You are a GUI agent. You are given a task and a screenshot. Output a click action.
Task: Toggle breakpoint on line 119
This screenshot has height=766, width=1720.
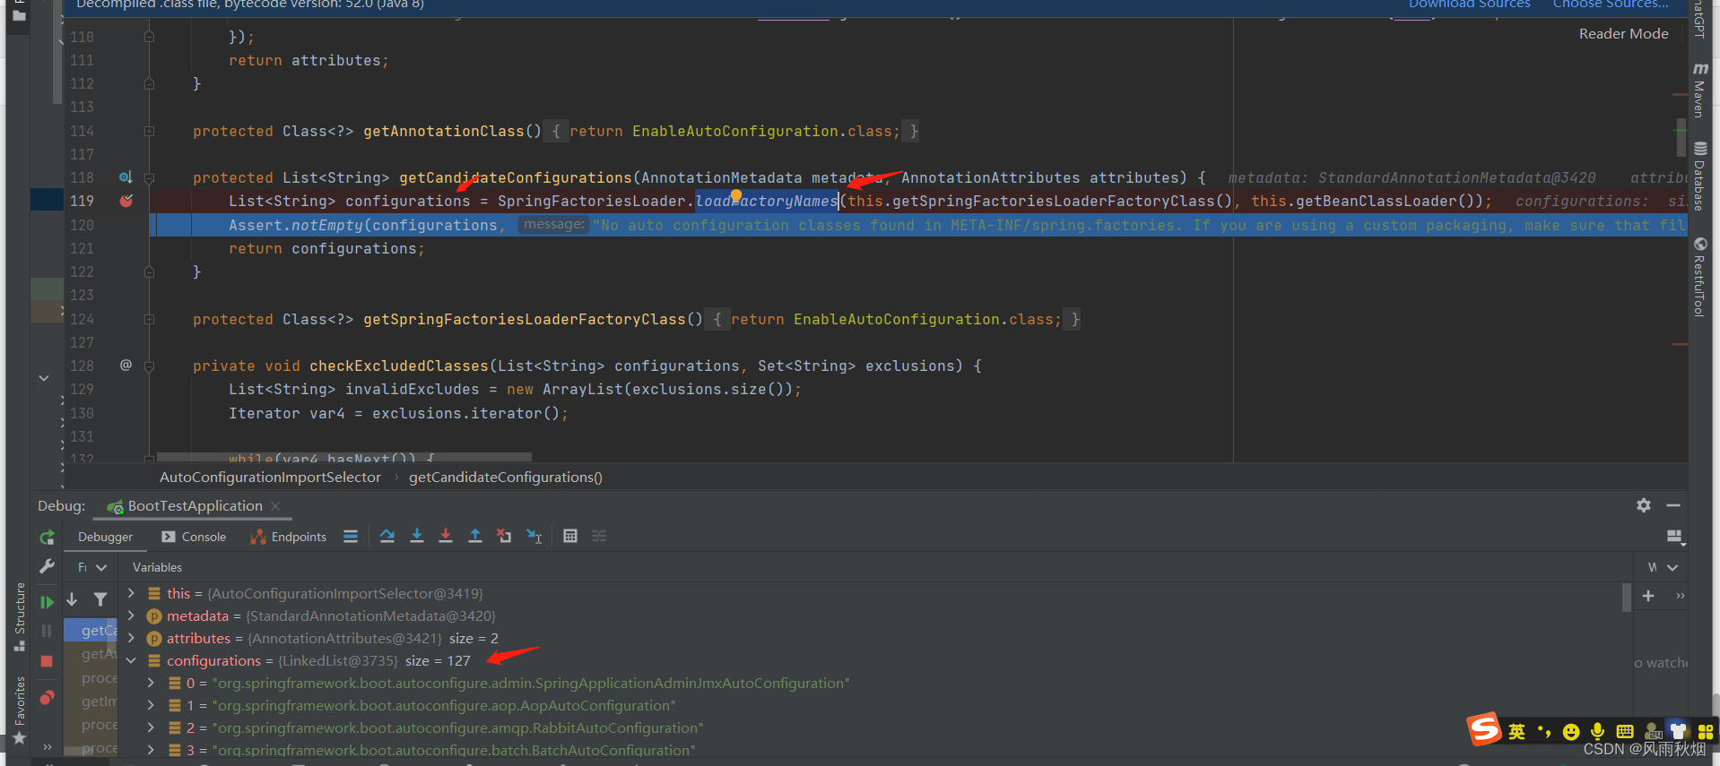[x=126, y=201]
